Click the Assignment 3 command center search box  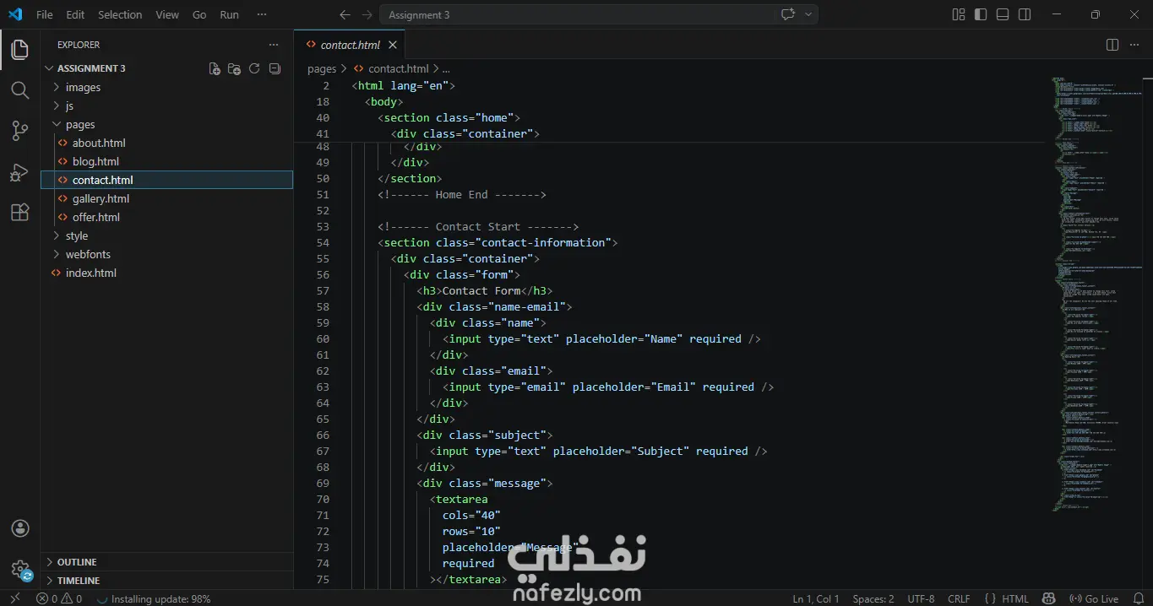click(576, 14)
